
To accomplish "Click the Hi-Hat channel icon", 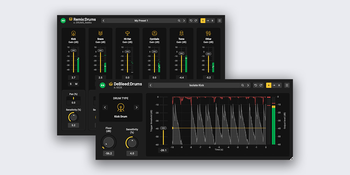I will click(x=127, y=33).
